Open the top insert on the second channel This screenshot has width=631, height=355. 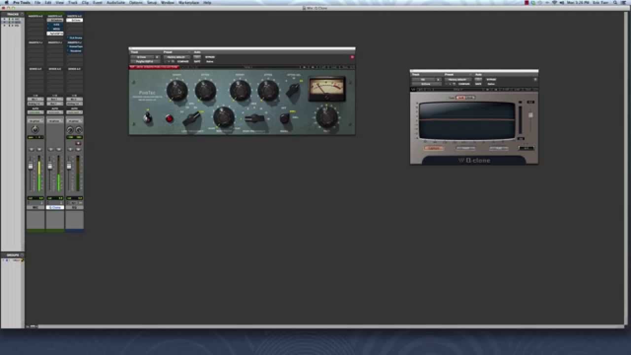(55, 20)
